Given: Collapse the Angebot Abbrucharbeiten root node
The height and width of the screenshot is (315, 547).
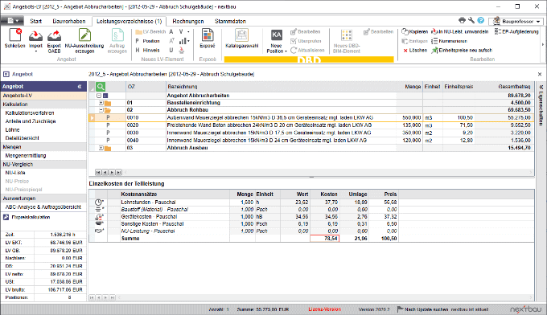Looking at the screenshot, I should (99, 96).
